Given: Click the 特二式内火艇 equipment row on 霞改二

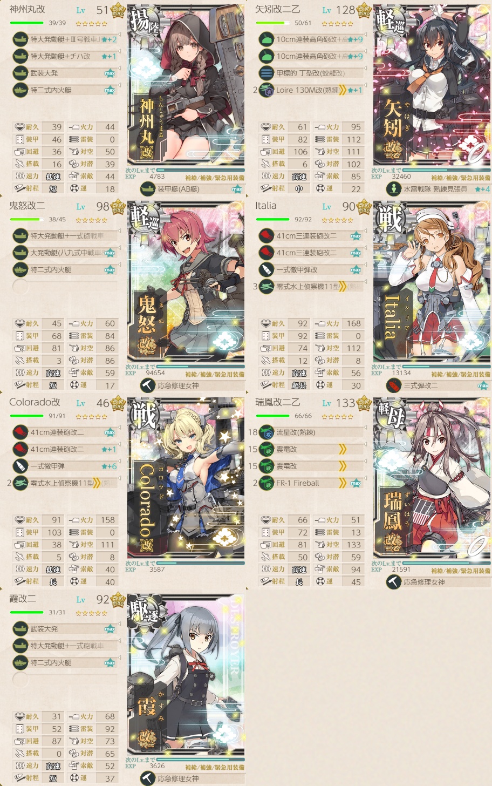Looking at the screenshot, I should tap(65, 662).
